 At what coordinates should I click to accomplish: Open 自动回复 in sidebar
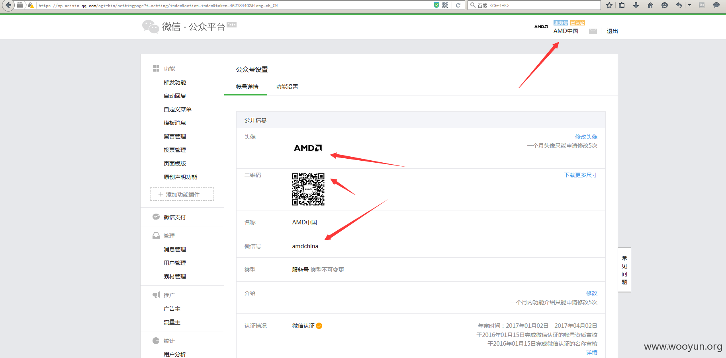(175, 96)
